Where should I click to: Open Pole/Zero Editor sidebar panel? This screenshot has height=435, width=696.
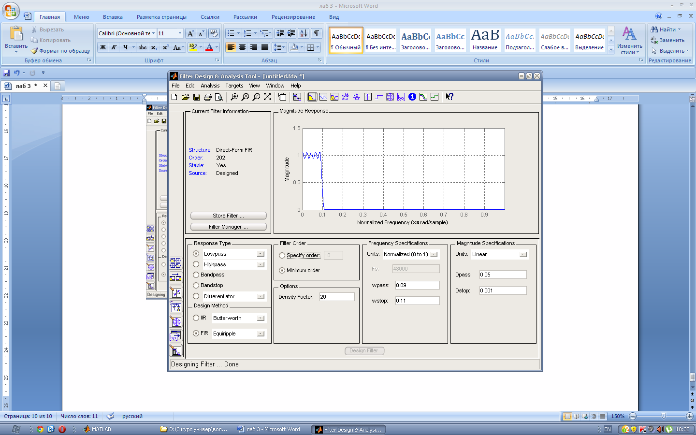click(x=175, y=322)
